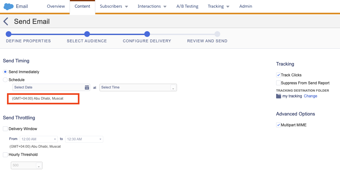Uncheck the Track Clicks checkbox
Viewport: 340px width, 175px height.
(278, 75)
